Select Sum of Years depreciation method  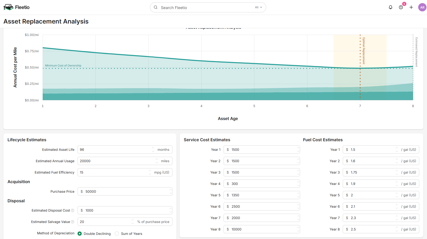pos(117,234)
